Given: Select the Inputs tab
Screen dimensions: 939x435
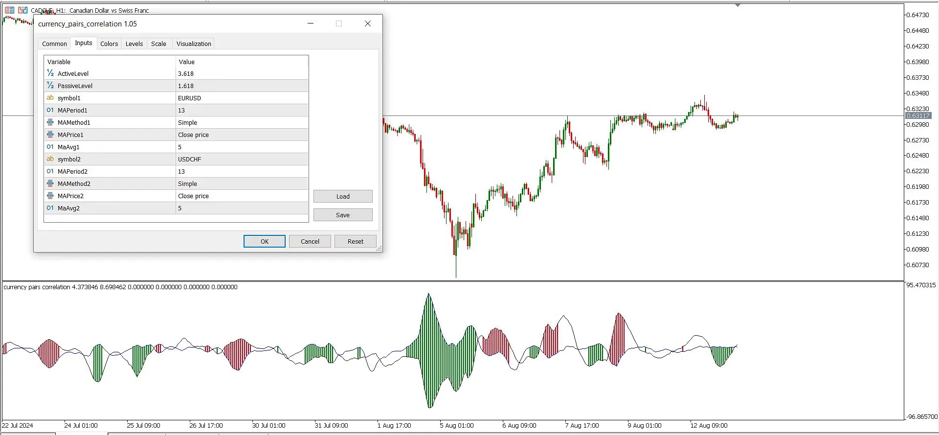Looking at the screenshot, I should 83,43.
